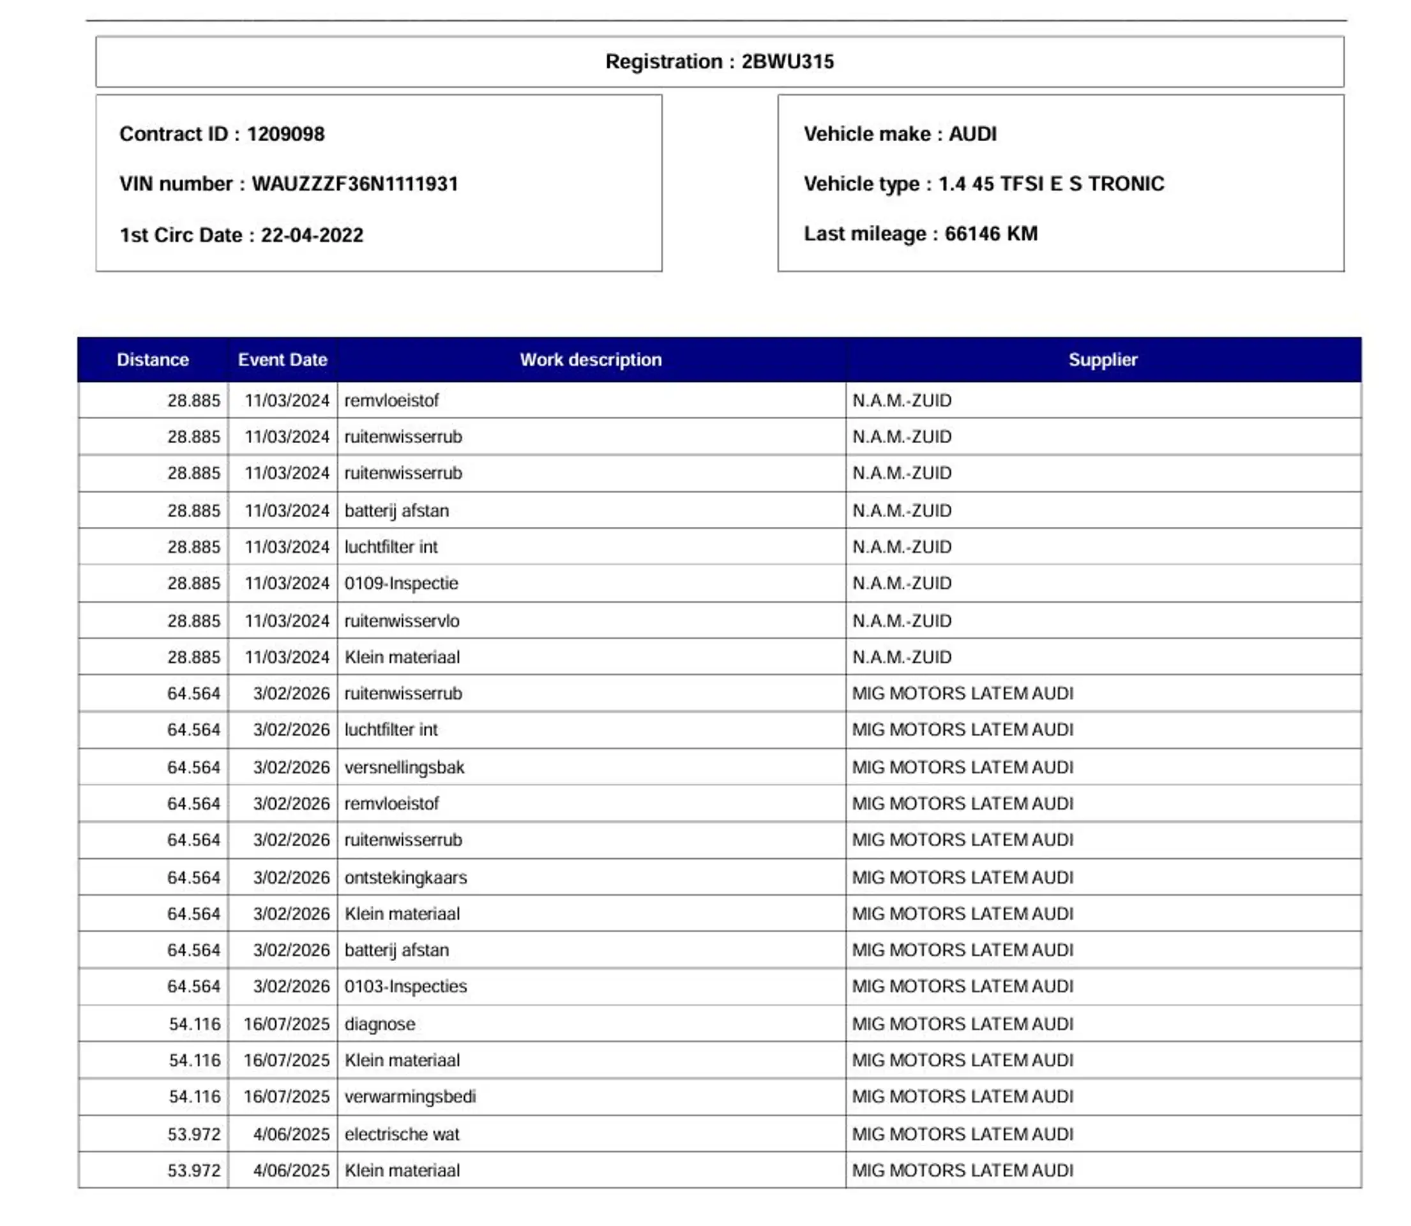Click the 0109-Inspectie work description cell
The width and height of the screenshot is (1411, 1226).
click(591, 584)
